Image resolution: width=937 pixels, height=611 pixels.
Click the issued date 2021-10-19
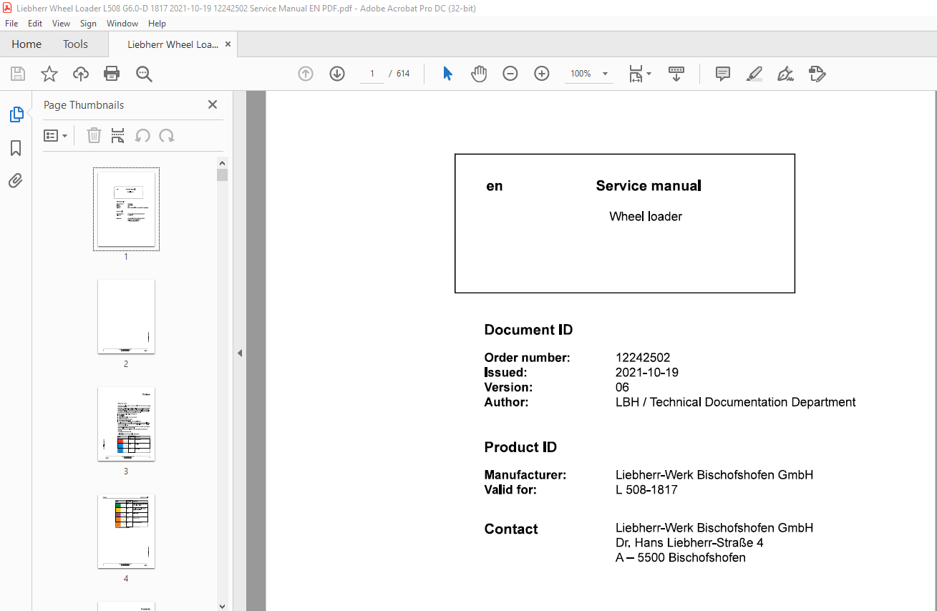647,373
